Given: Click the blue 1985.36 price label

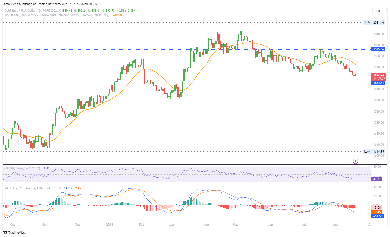Looking at the screenshot, I should pos(379,49).
